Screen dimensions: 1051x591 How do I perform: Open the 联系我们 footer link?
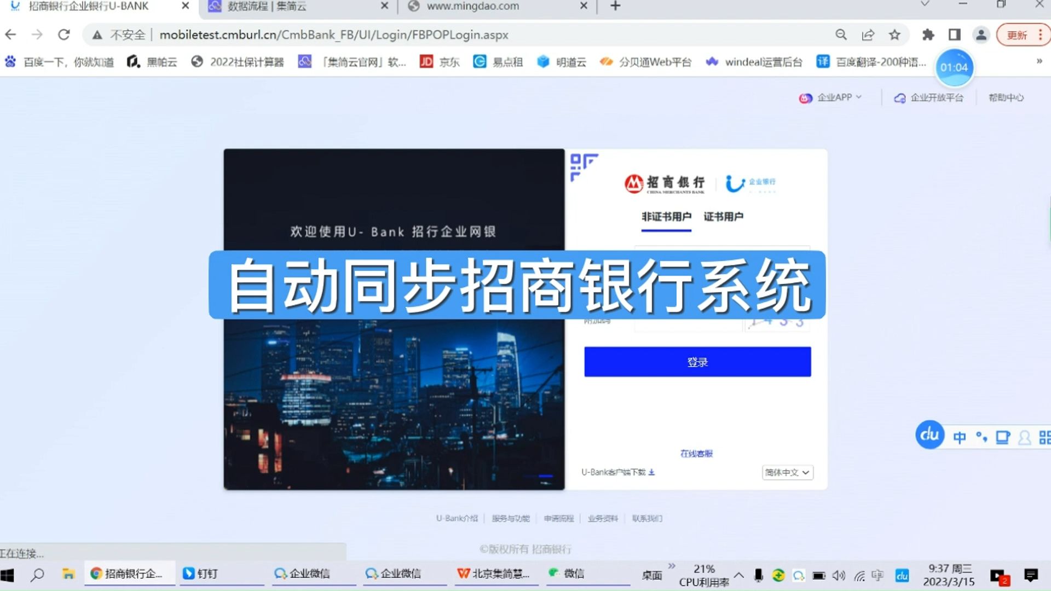pyautogui.click(x=647, y=518)
